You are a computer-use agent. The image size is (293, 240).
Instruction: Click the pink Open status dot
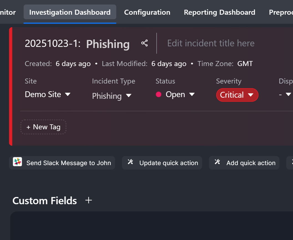tap(159, 95)
